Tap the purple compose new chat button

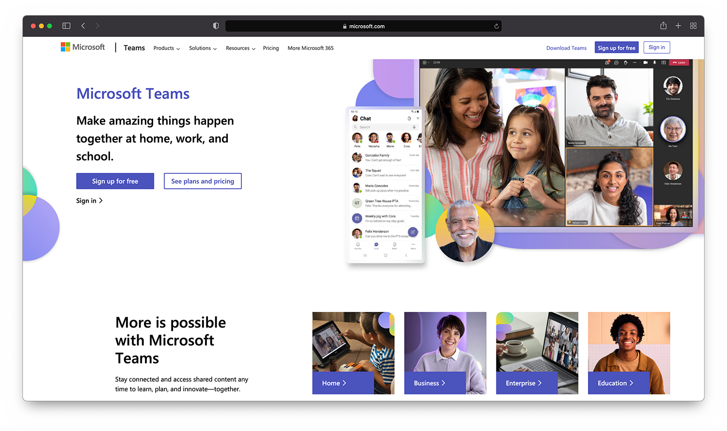click(x=413, y=232)
